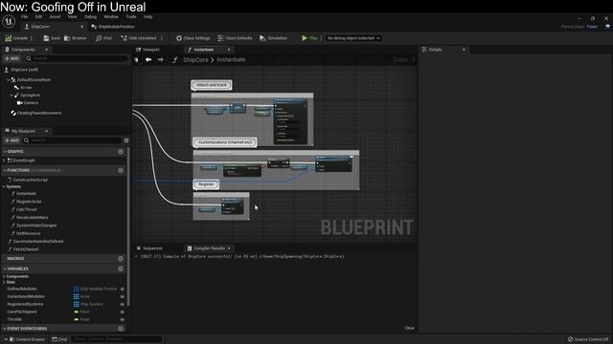
Task: Expand the Stats variable category
Action: 4,282
